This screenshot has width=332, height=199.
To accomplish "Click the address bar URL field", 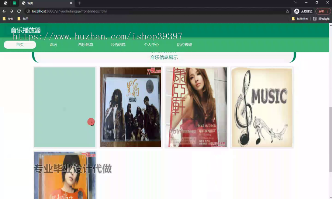I will [x=157, y=11].
